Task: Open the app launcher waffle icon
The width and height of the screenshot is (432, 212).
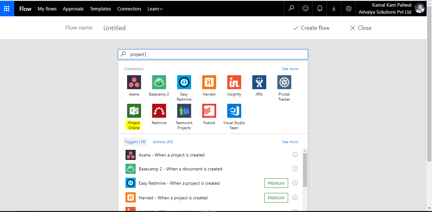Action: pyautogui.click(x=7, y=9)
